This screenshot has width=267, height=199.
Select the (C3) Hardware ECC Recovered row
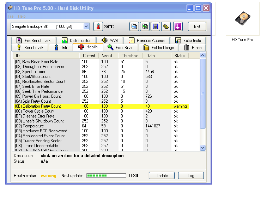(102, 131)
